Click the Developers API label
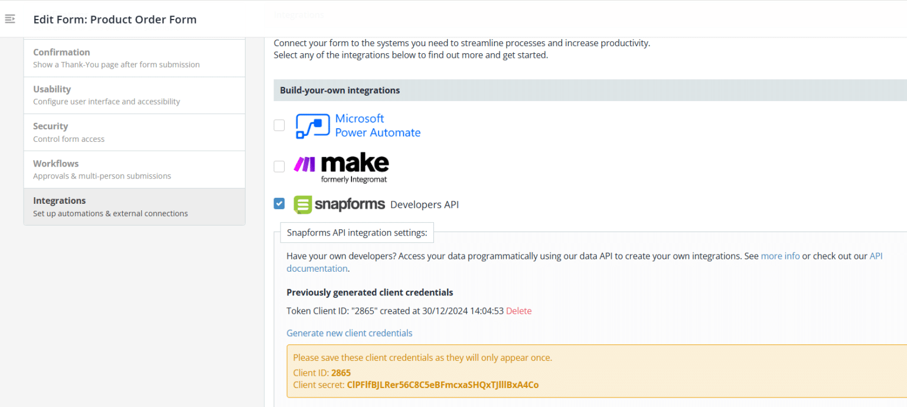The image size is (907, 407). pyautogui.click(x=424, y=204)
